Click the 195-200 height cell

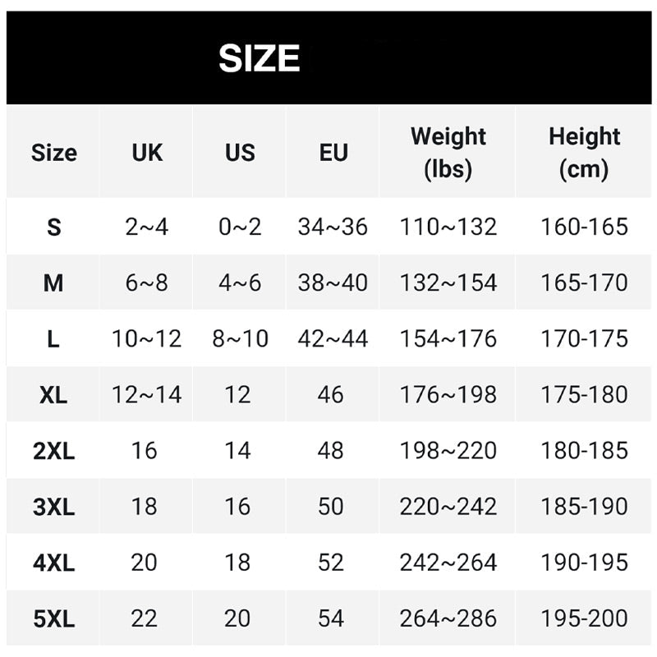584,618
